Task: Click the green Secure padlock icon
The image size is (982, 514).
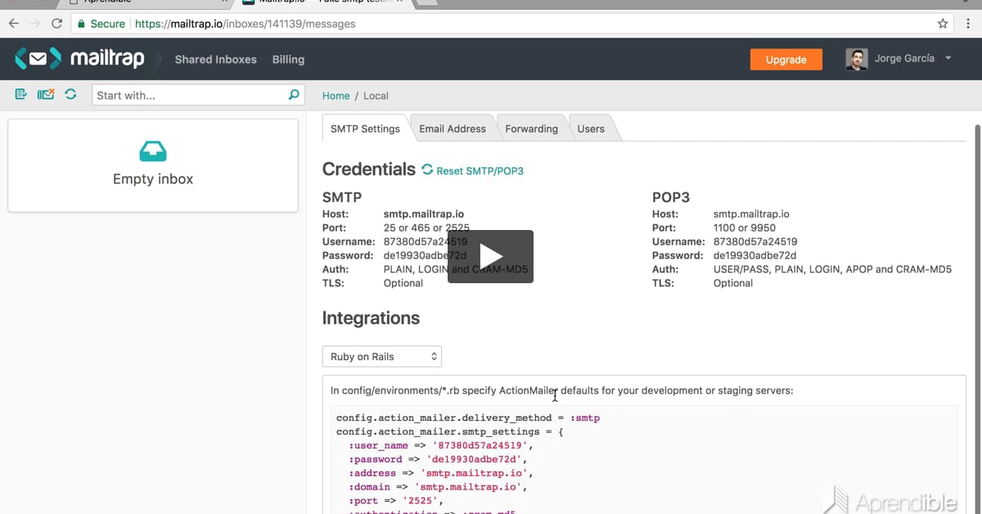Action: click(81, 24)
